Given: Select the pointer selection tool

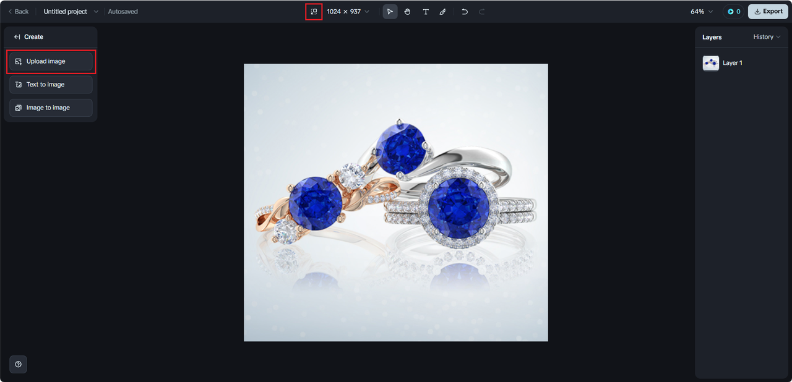Looking at the screenshot, I should click(x=390, y=12).
